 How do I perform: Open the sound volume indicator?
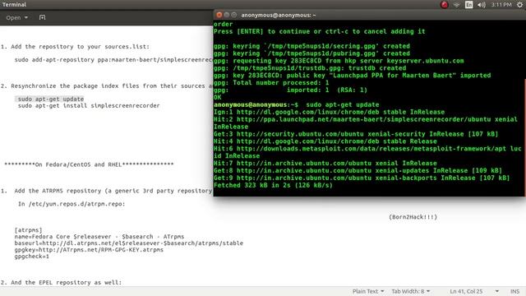coord(482,5)
